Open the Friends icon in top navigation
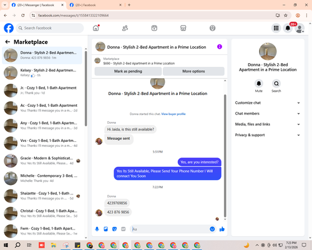Image resolution: width=312 pixels, height=250 pixels. coord(125,28)
